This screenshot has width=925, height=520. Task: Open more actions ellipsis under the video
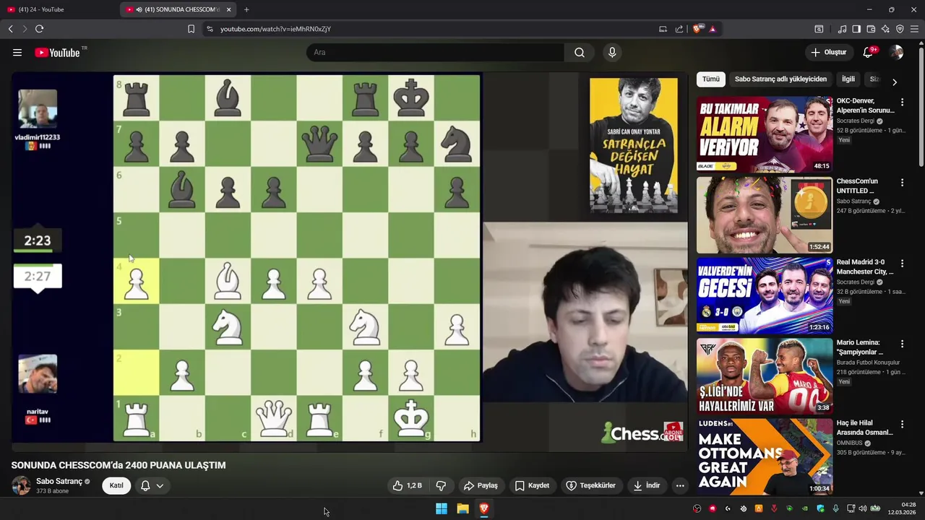pyautogui.click(x=680, y=486)
